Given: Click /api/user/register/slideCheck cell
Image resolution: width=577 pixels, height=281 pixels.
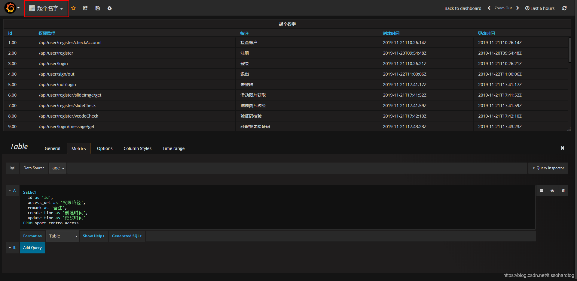Looking at the screenshot, I should pyautogui.click(x=135, y=106).
